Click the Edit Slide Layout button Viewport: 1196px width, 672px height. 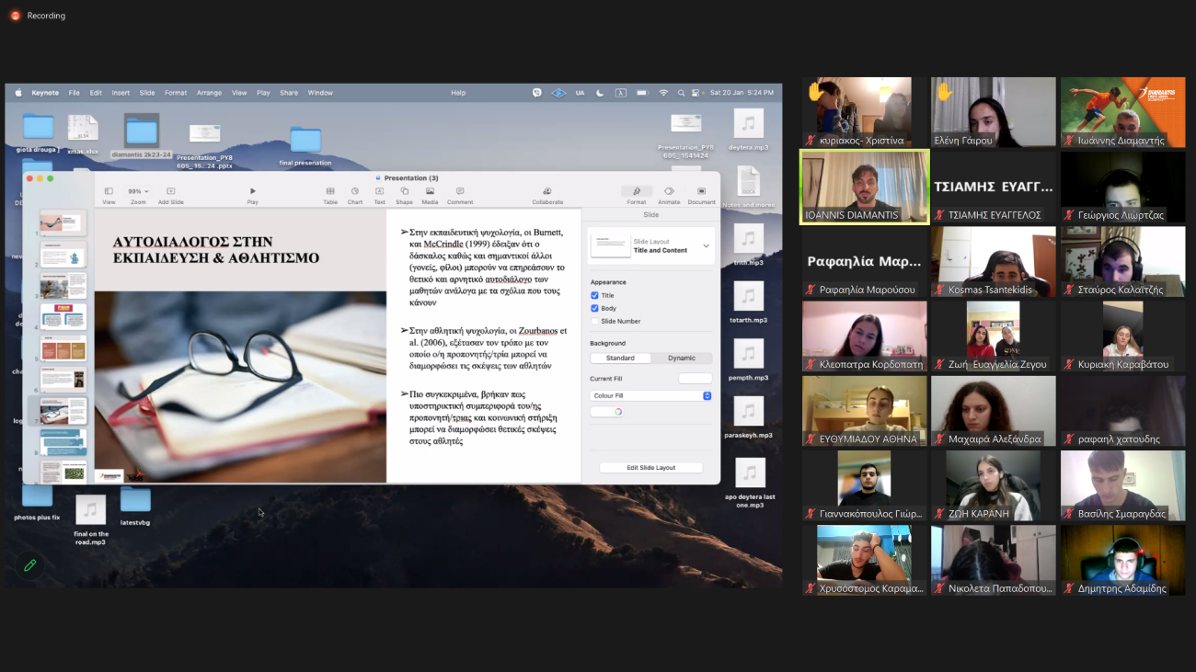click(651, 468)
